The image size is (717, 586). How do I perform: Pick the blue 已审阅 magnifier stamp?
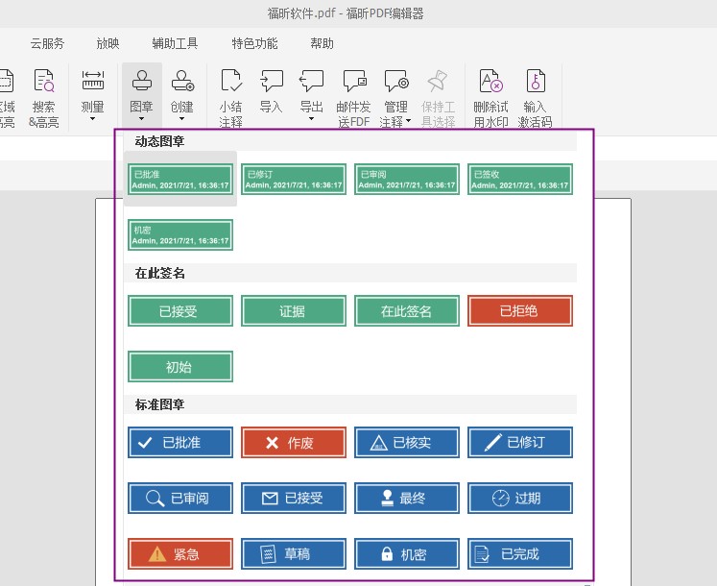pos(180,498)
